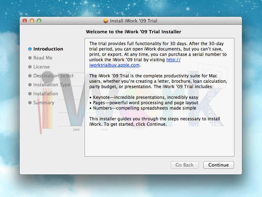This screenshot has height=197, width=262.
Task: Zoom the installer window with green button
Action: coord(39,21)
